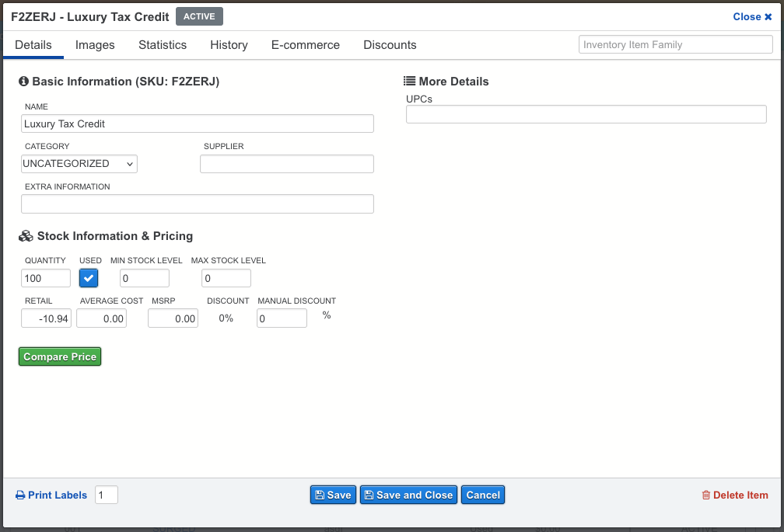Switch to the Images tab
Image resolution: width=784 pixels, height=532 pixels.
95,45
